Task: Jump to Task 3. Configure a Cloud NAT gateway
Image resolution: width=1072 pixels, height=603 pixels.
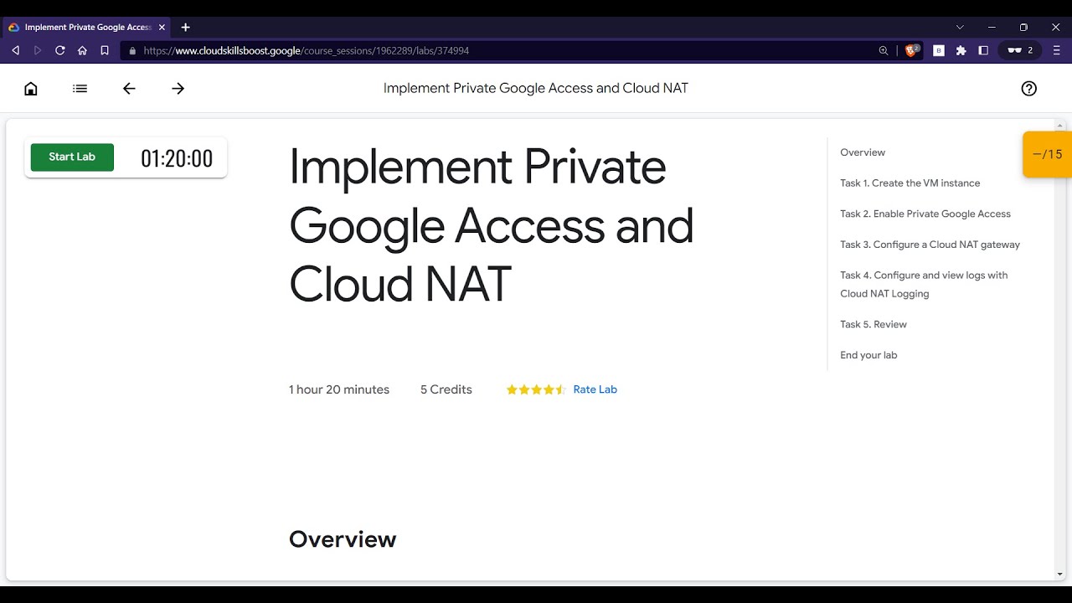Action: [930, 245]
